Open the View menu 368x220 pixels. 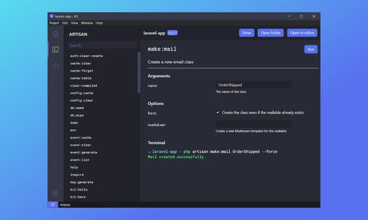point(74,23)
